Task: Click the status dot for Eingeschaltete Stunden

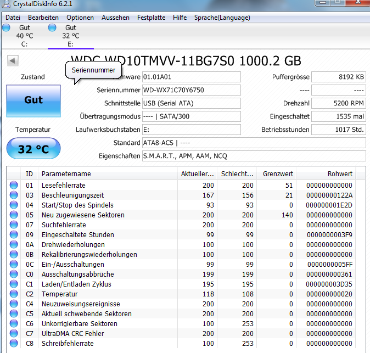Action: (14, 234)
